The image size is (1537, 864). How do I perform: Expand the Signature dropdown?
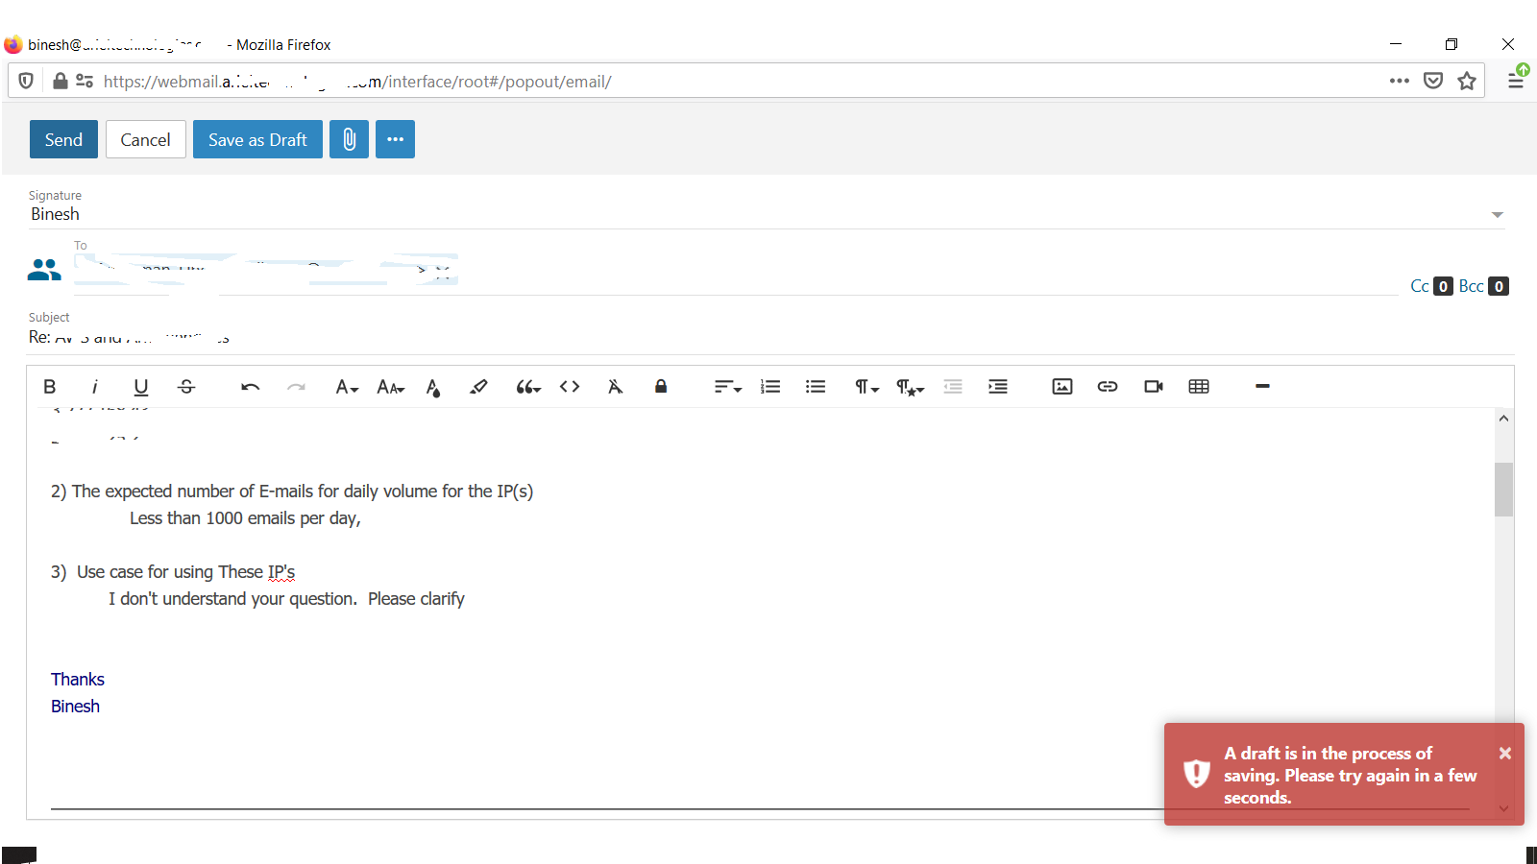1497,215
